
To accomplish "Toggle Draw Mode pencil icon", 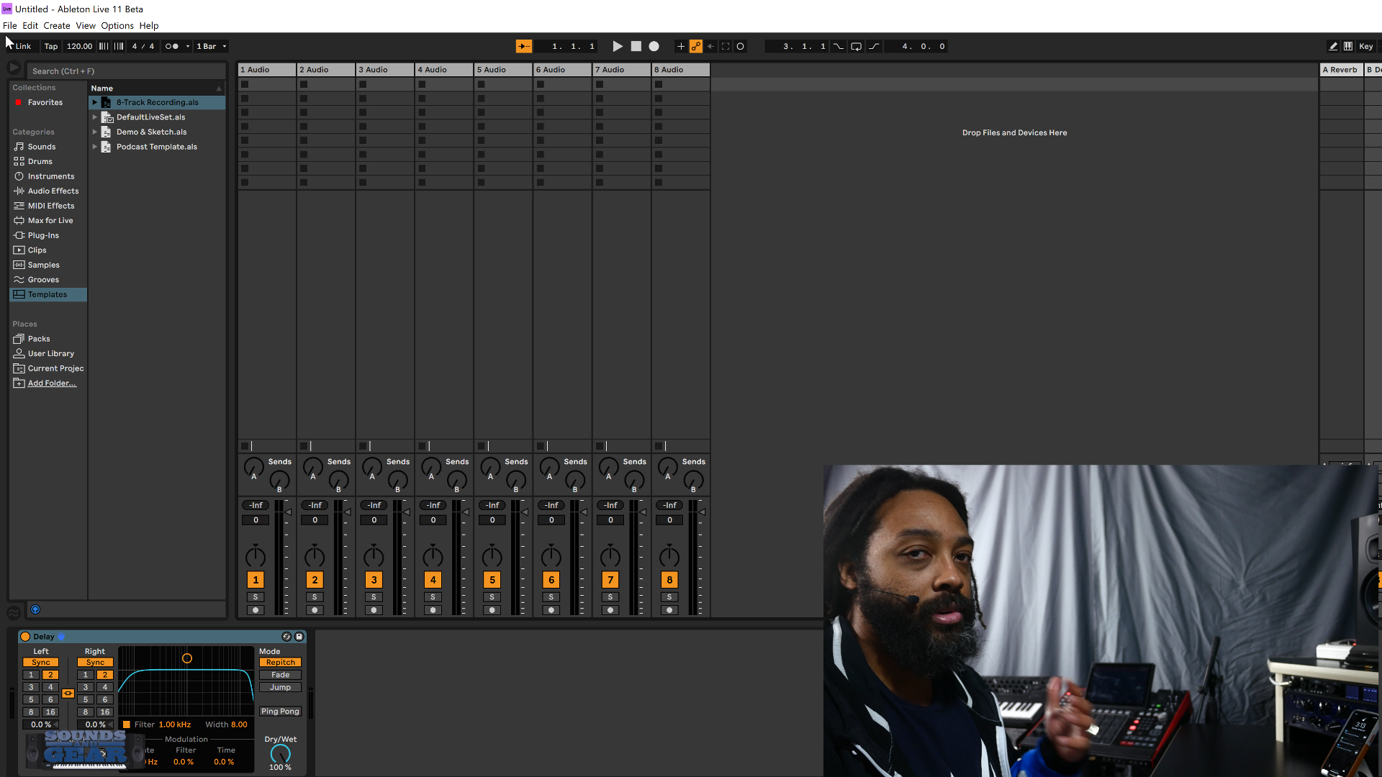I will [x=1333, y=46].
